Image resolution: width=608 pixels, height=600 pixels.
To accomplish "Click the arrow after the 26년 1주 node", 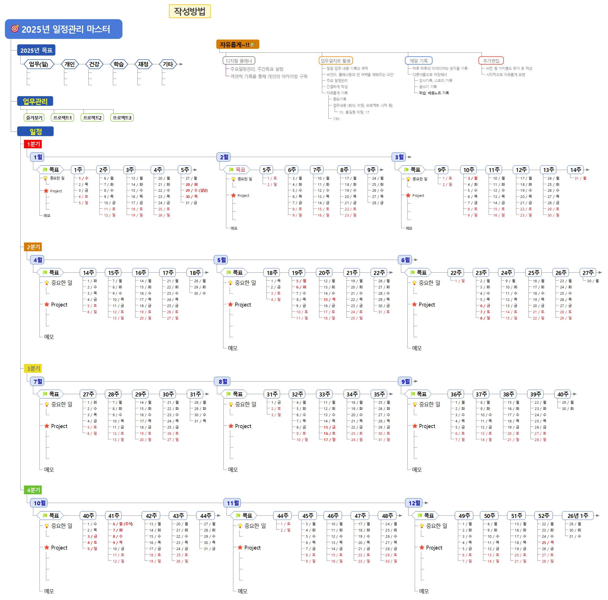I will [x=598, y=516].
